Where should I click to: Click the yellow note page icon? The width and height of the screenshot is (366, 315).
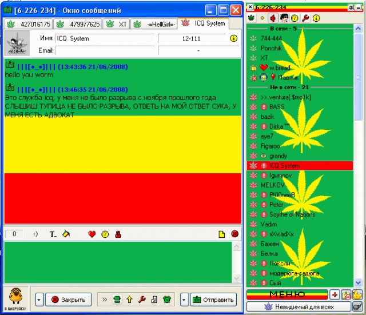coord(222,234)
